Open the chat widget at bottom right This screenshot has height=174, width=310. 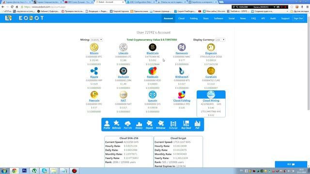[x=291, y=164]
